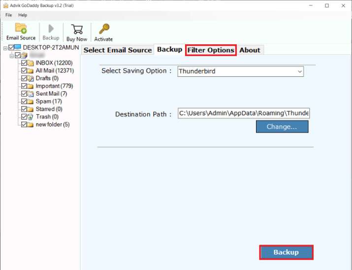Uncheck the new folder (5) checkbox

coord(24,125)
